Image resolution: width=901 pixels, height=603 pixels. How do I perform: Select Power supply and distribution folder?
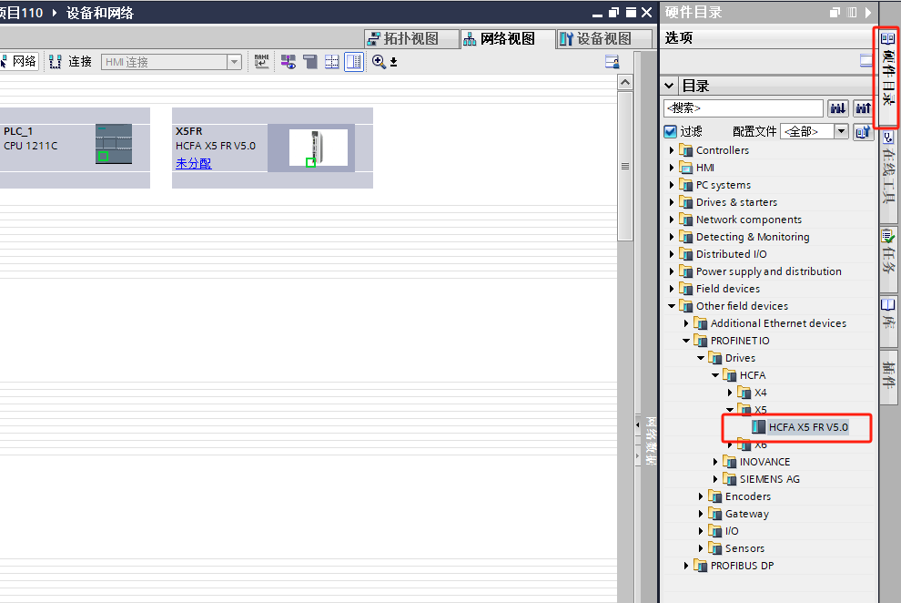pyautogui.click(x=769, y=271)
